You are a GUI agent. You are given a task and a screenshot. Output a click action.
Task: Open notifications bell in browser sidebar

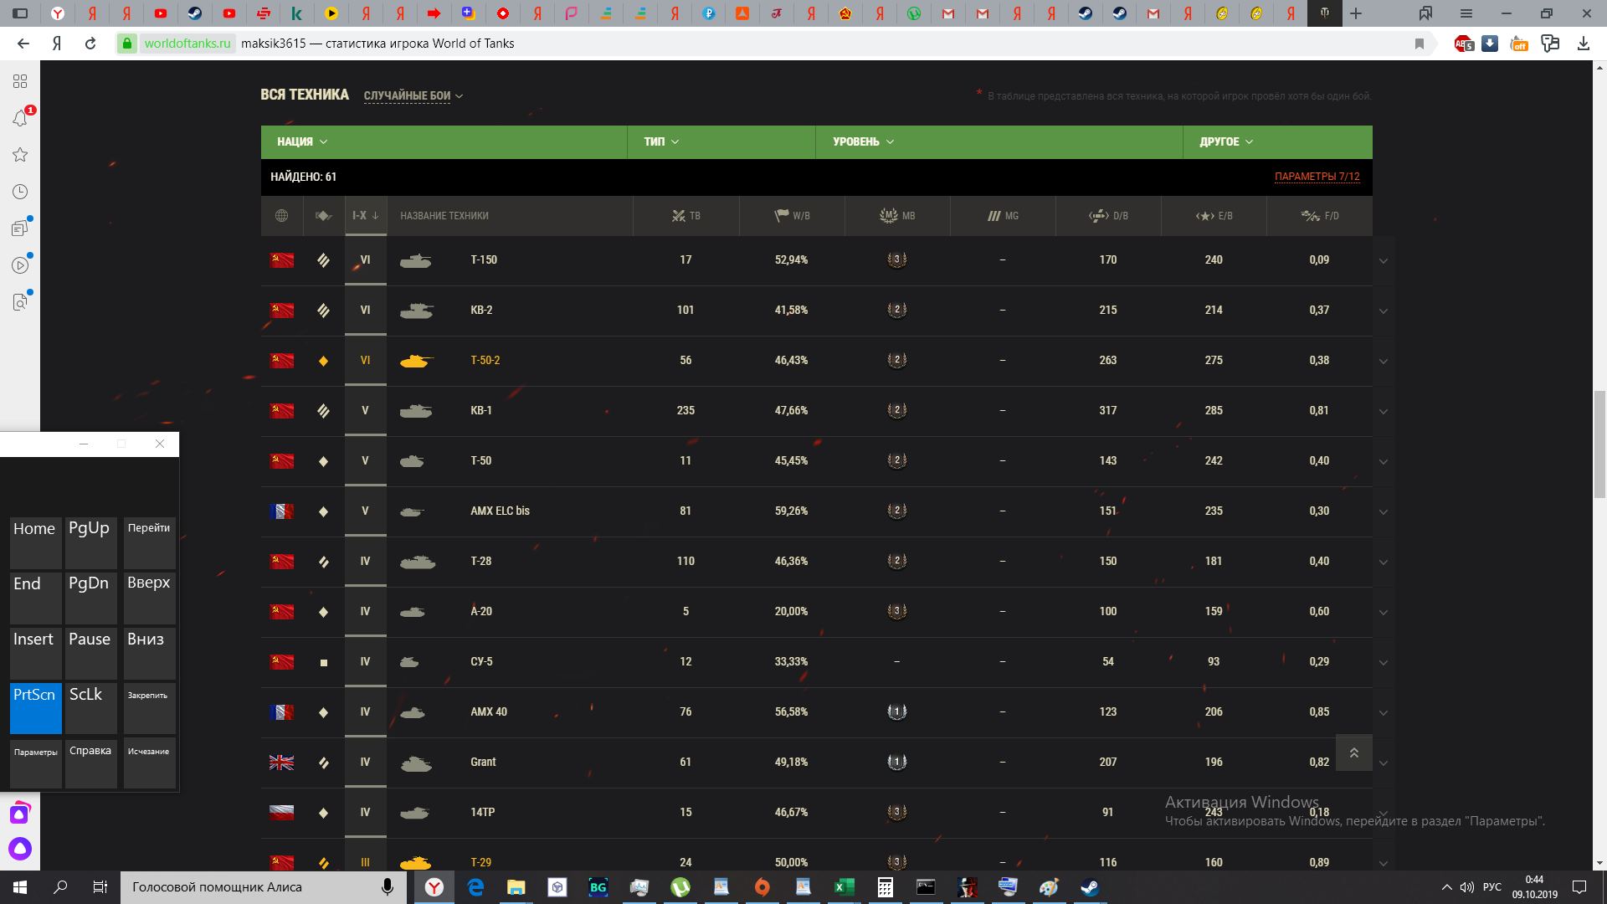point(20,118)
